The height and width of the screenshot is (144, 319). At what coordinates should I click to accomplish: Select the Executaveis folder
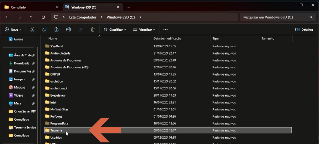pyautogui.click(x=58, y=95)
